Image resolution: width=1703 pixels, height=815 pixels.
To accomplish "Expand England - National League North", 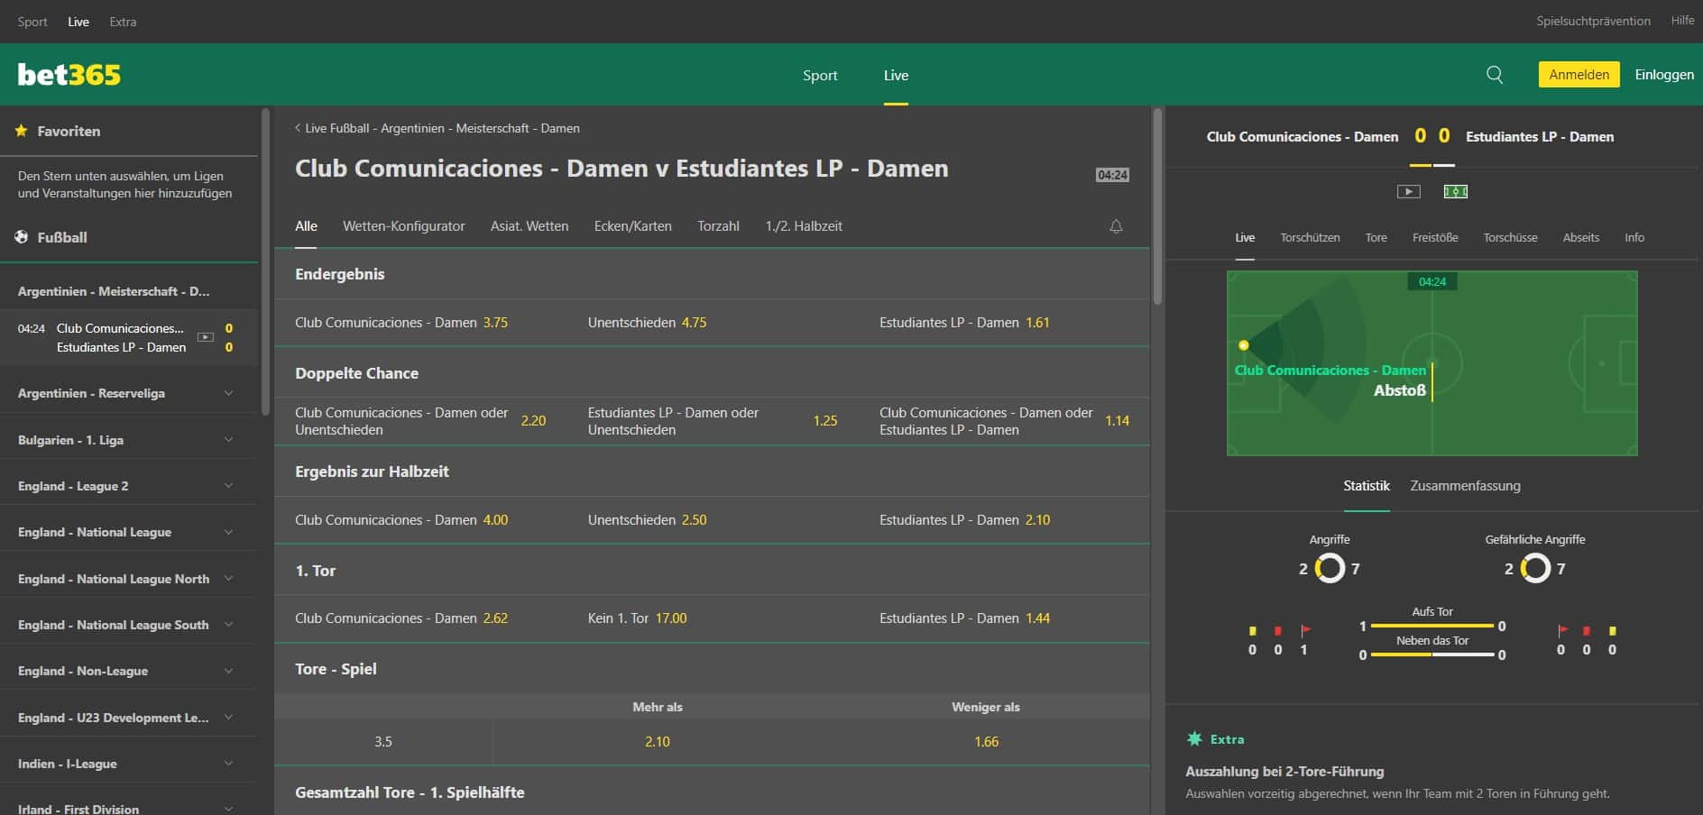I will pyautogui.click(x=228, y=579).
